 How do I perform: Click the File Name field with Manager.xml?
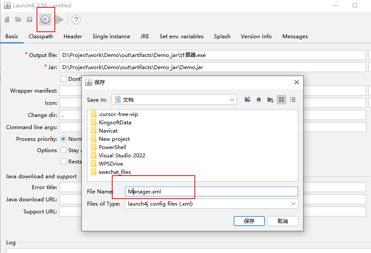(x=211, y=192)
